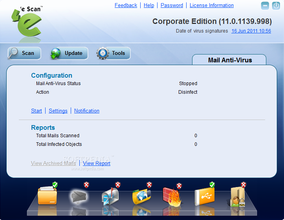Click the red X badge on firewall icon

(x=179, y=186)
